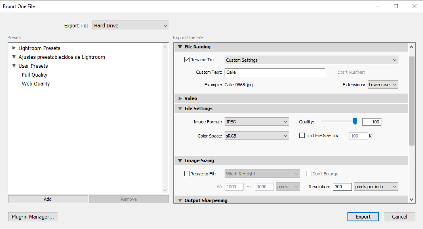Open the pixels per inch dropdown
Image resolution: width=423 pixels, height=229 pixels.
pos(376,187)
